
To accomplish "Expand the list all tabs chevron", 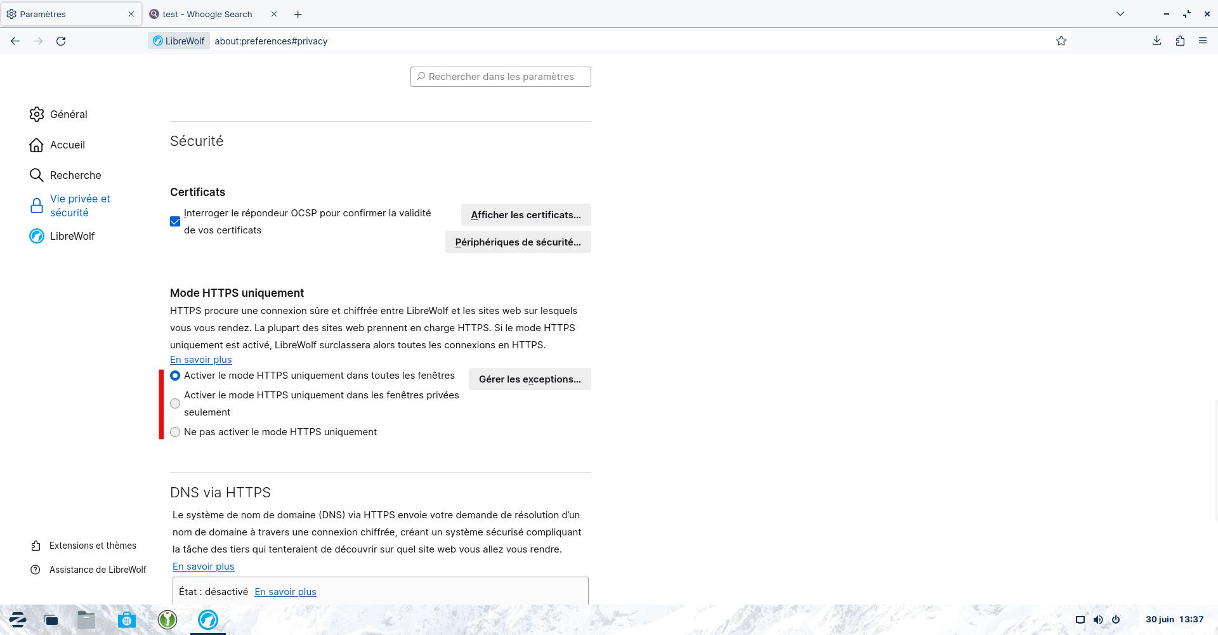I will pos(1120,14).
